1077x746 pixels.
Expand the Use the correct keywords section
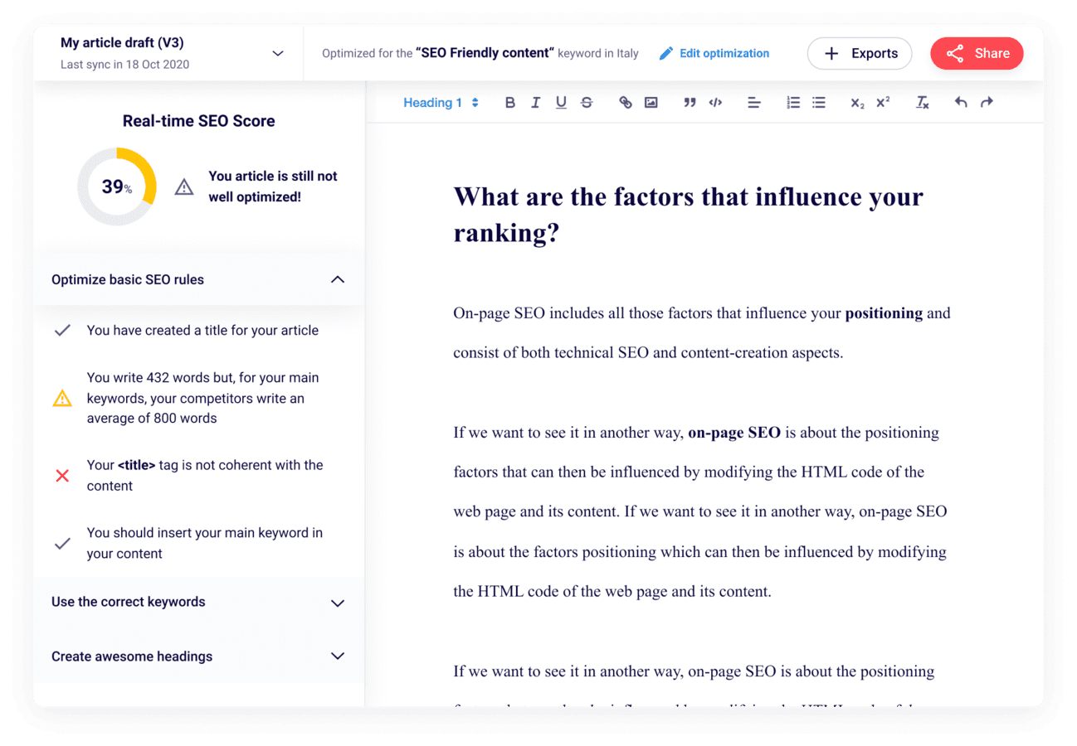338,603
